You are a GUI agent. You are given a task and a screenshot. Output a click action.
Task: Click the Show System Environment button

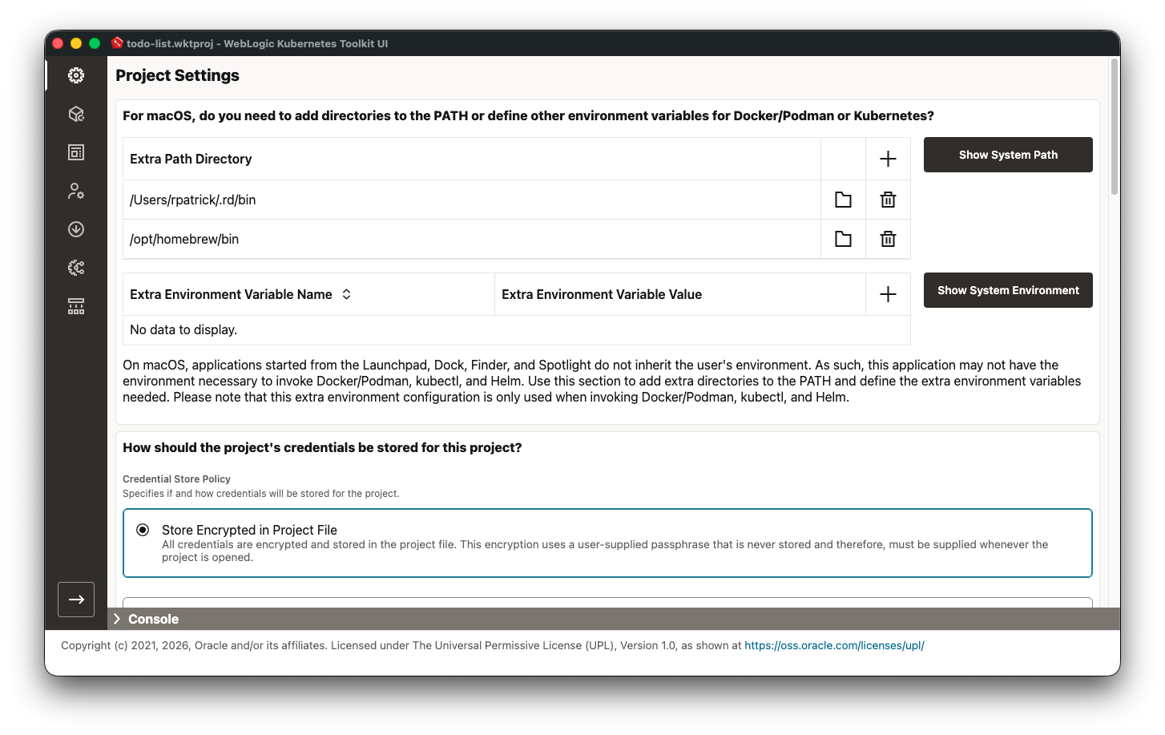coord(1008,290)
